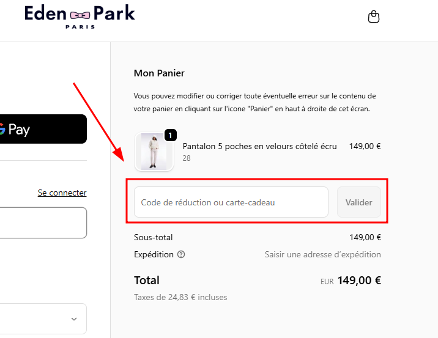
Task: Click the Google G logo on pay button
Action: (2, 129)
